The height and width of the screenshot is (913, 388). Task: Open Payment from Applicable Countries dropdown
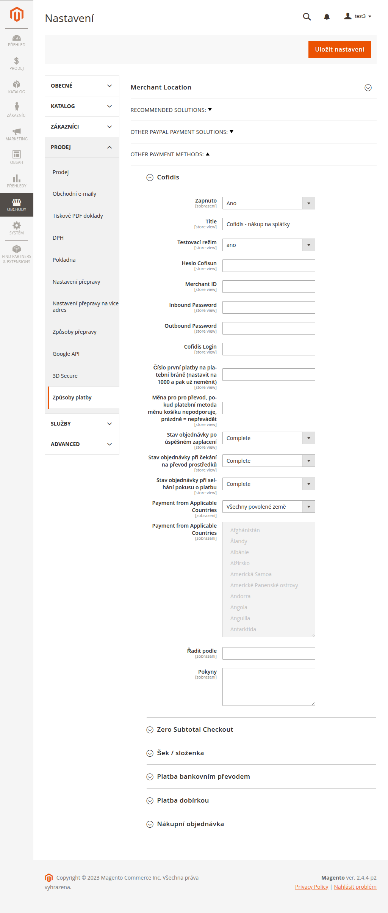pos(269,507)
